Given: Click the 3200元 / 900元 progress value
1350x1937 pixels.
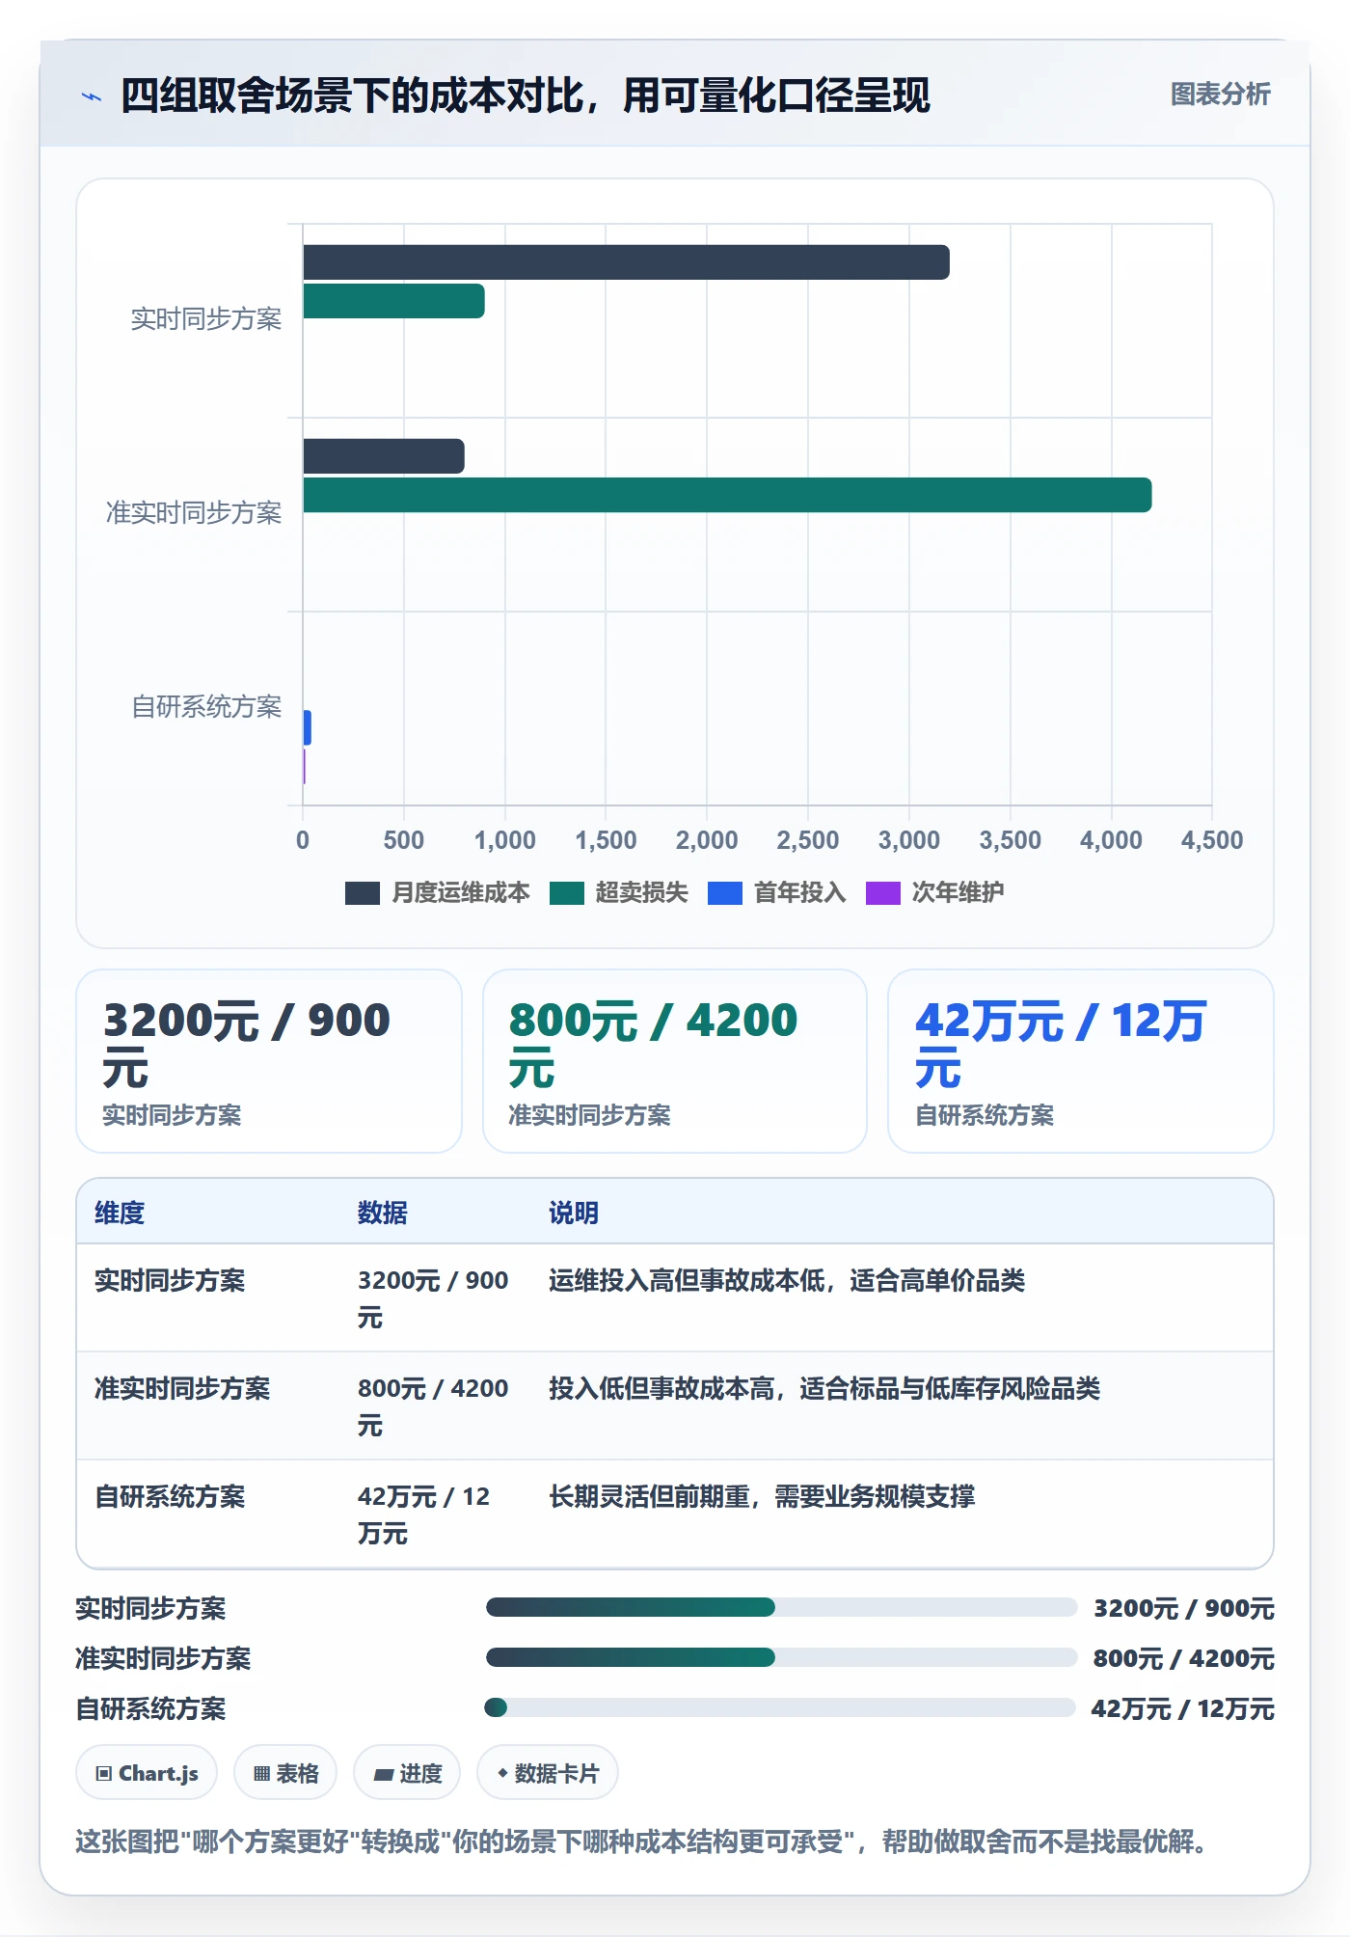Looking at the screenshot, I should coord(1184,1608).
